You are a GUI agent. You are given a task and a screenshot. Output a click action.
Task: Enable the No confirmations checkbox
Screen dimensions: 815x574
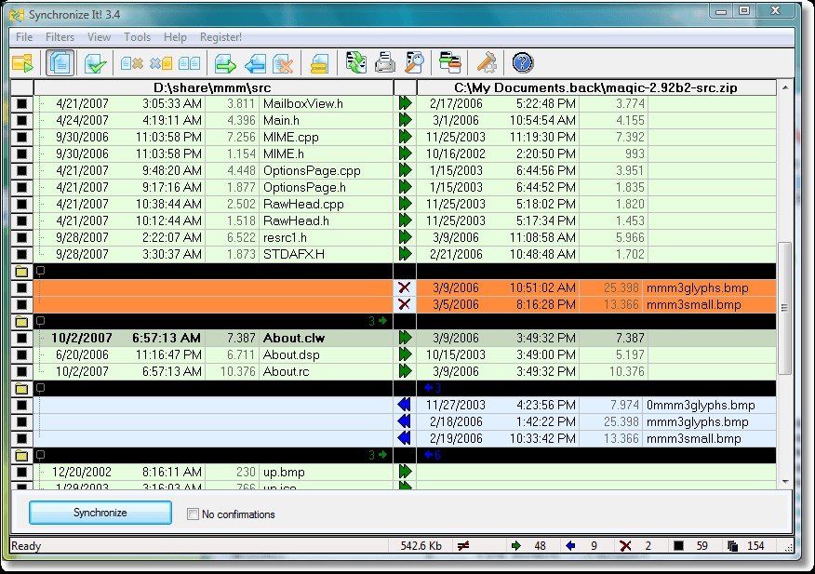(193, 514)
